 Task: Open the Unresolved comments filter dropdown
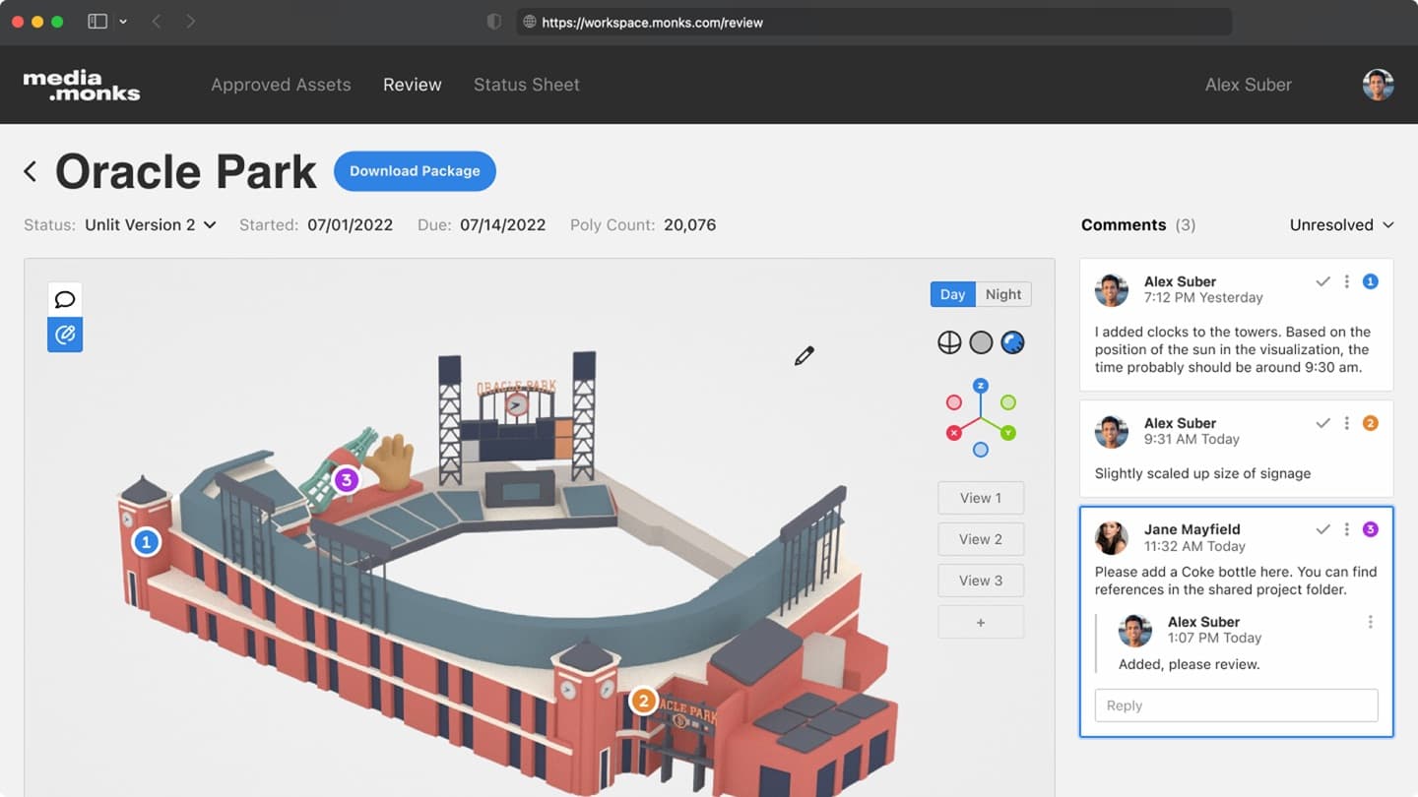(x=1341, y=224)
